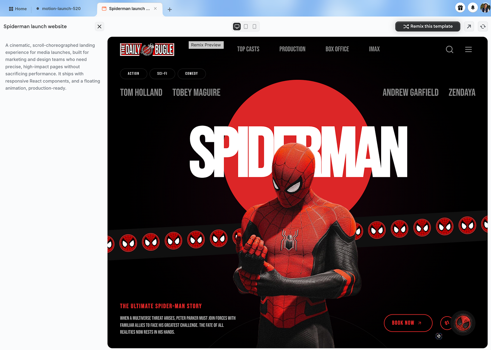This screenshot has height=350, width=491.
Task: Select the ACTION genre tag
Action: click(x=133, y=74)
